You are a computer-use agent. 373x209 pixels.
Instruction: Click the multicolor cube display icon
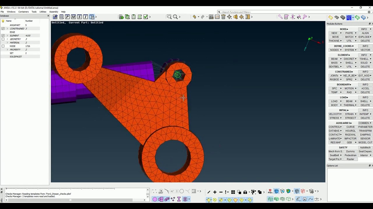click(288, 191)
